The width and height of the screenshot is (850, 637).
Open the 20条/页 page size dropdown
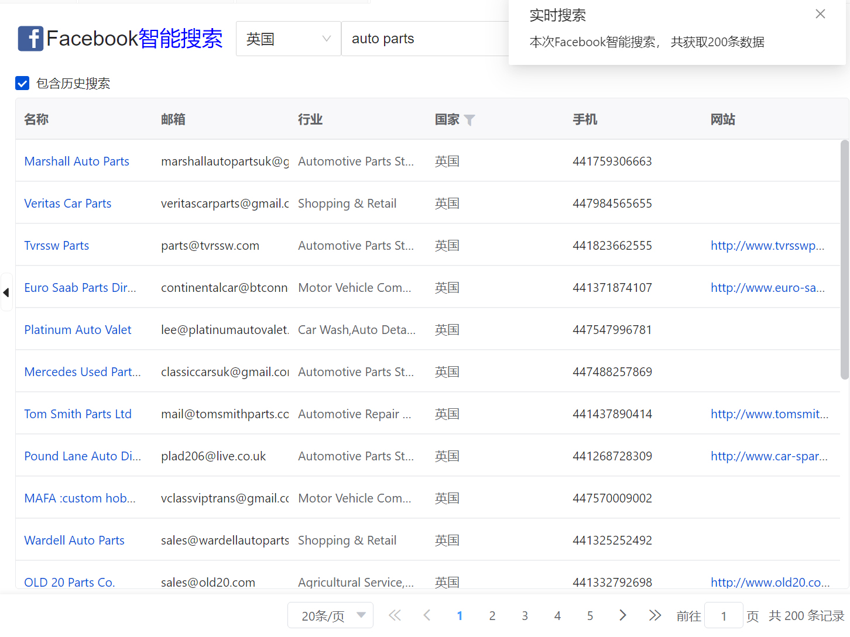[x=330, y=615]
